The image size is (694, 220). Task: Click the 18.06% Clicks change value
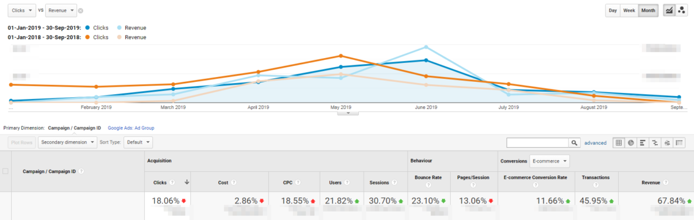pyautogui.click(x=166, y=200)
